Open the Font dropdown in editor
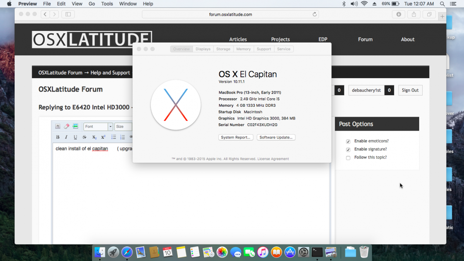The height and width of the screenshot is (261, 464). (x=98, y=126)
